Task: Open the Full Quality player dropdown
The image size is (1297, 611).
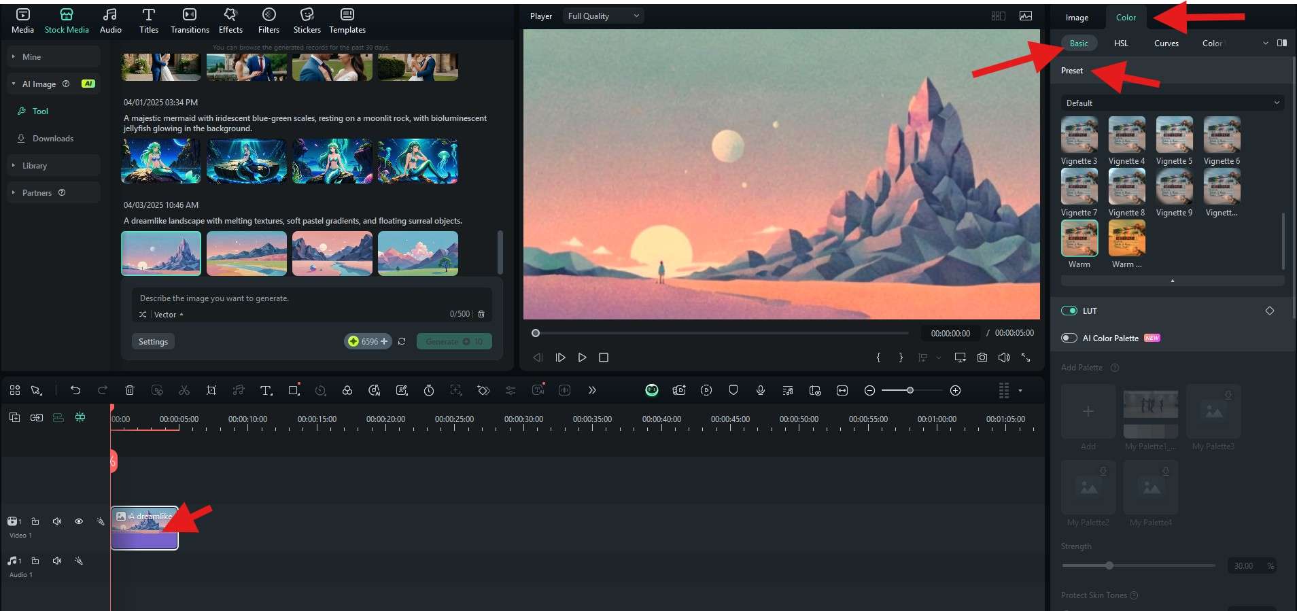Action: click(x=603, y=16)
